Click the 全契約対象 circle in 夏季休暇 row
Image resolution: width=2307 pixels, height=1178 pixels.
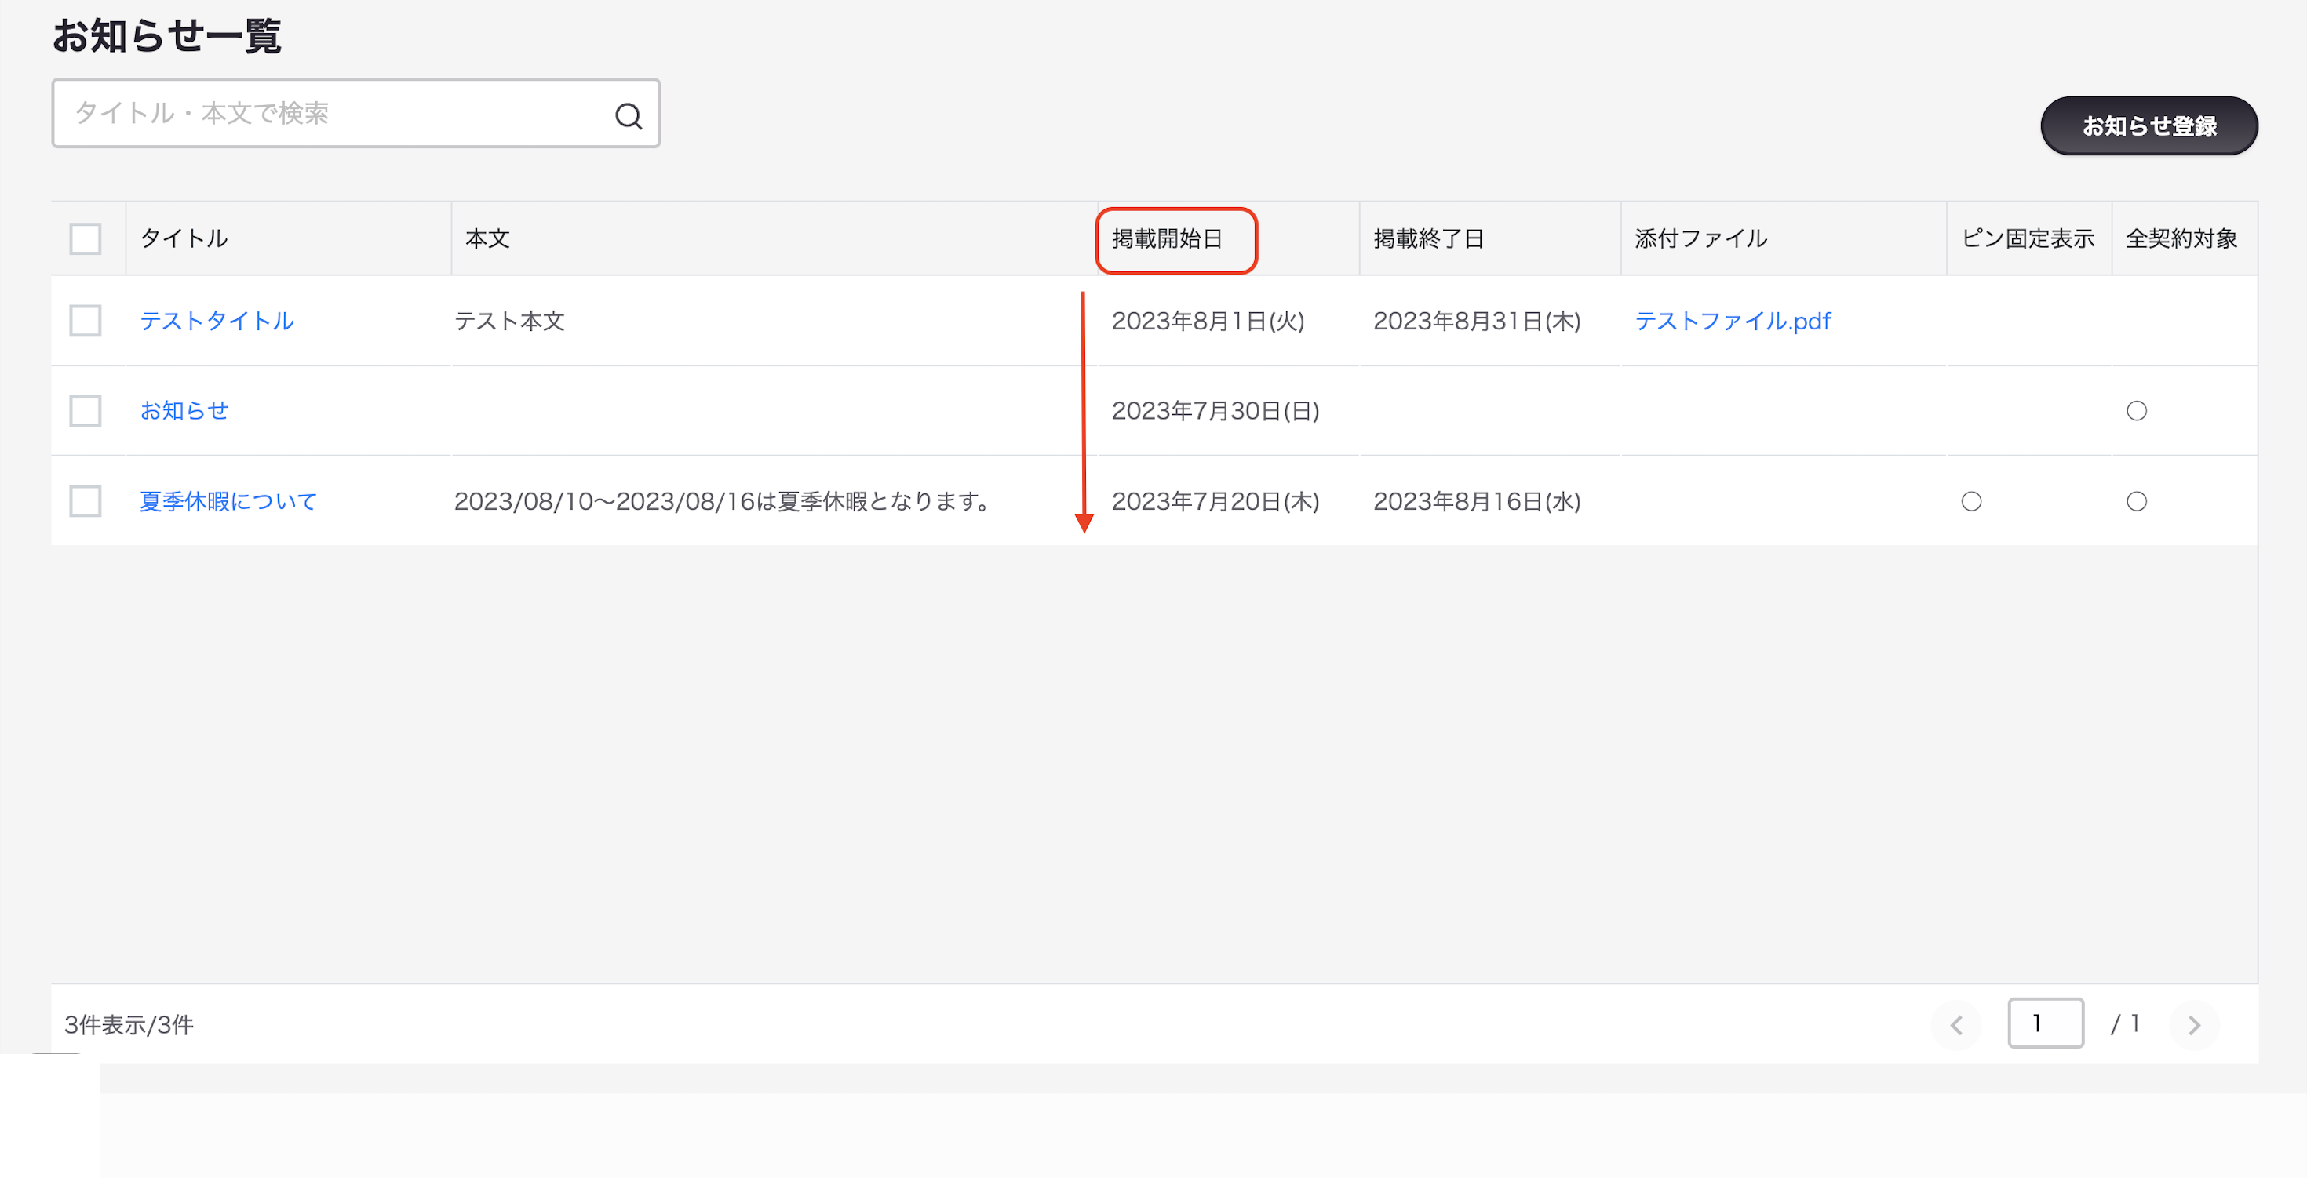(2137, 501)
